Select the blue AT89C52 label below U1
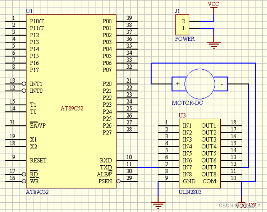The width and height of the screenshot is (267, 212). point(37,192)
